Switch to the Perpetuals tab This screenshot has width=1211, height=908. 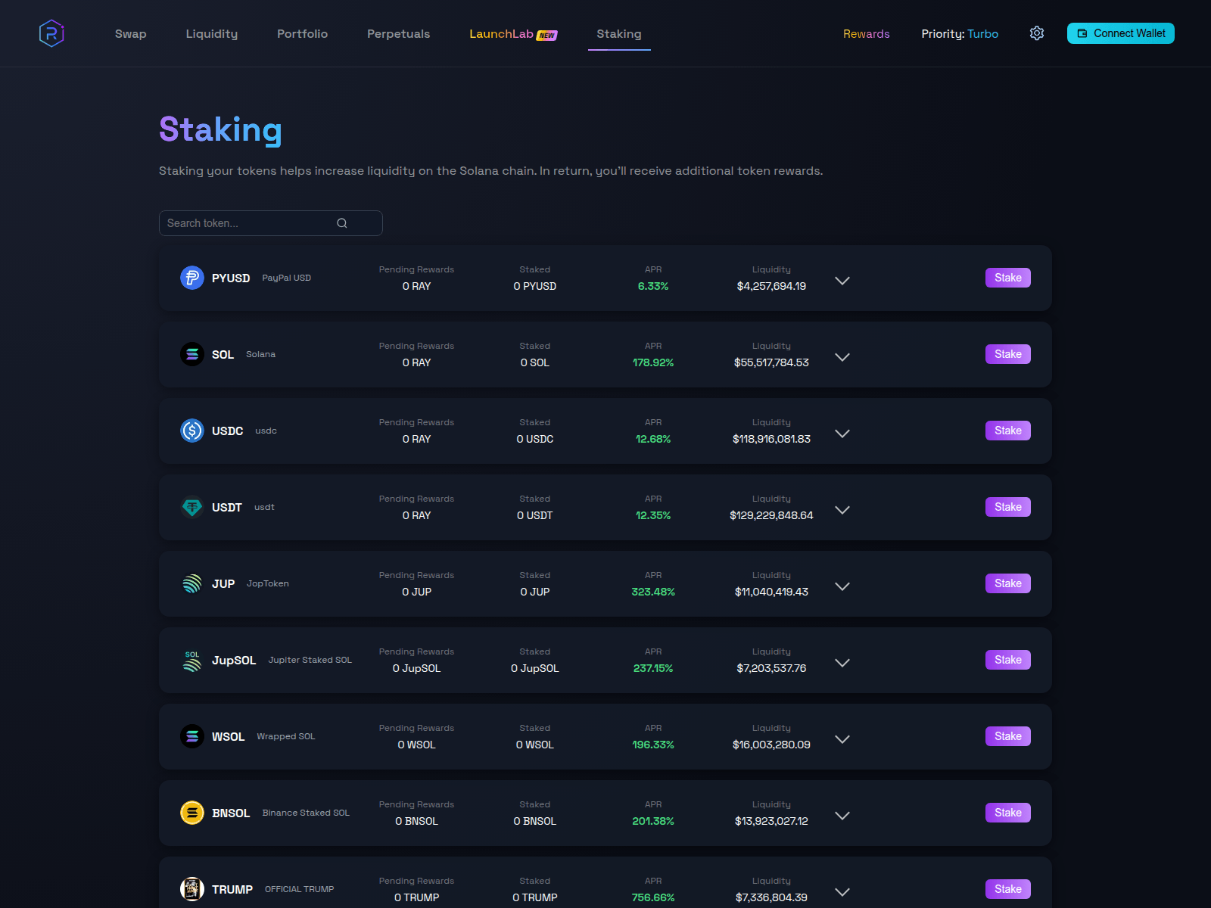coord(398,34)
